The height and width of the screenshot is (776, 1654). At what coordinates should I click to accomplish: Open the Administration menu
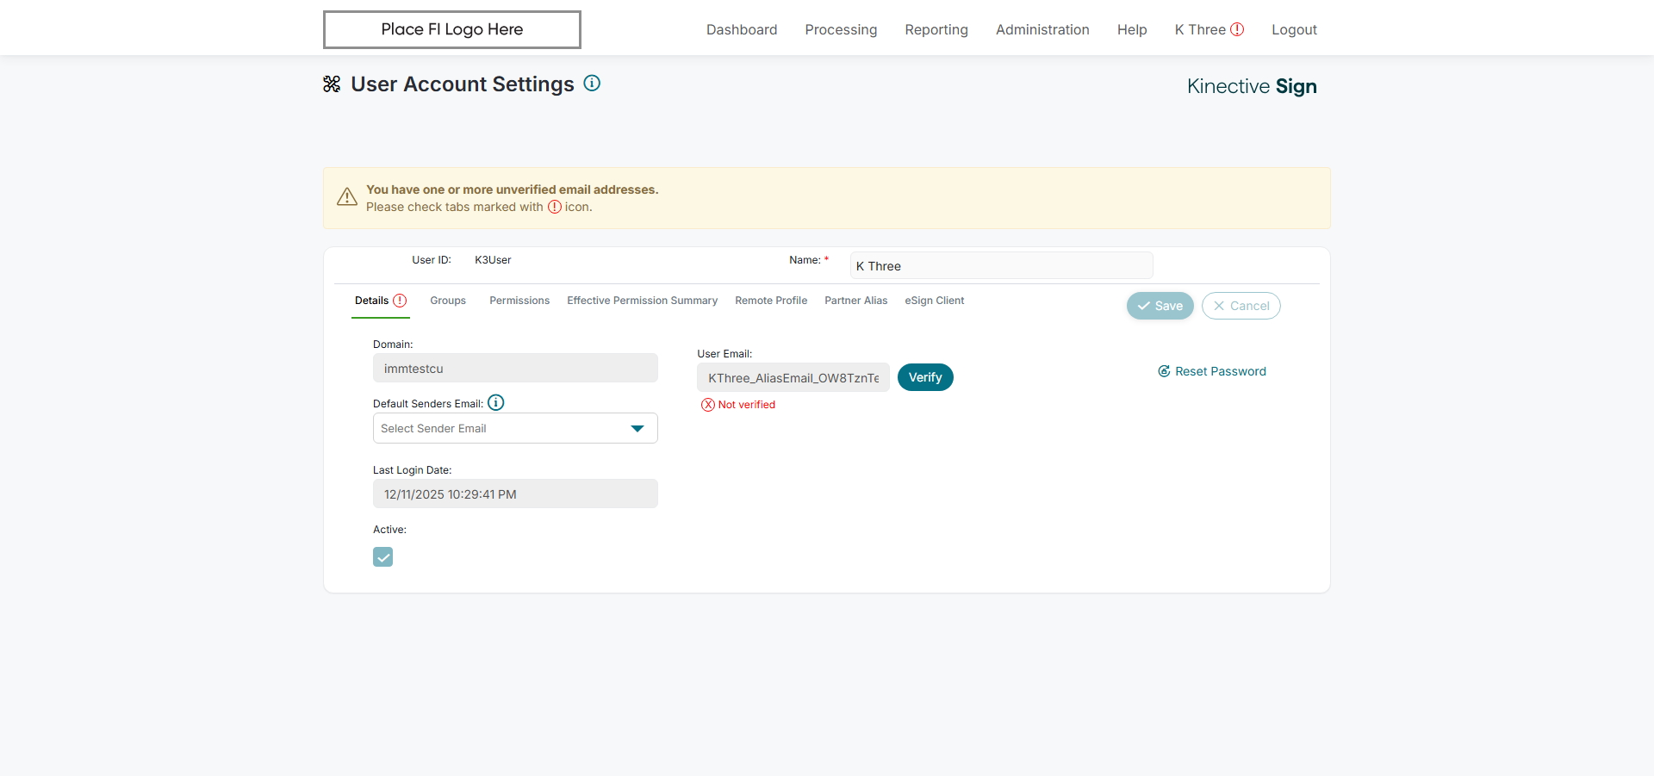[x=1042, y=29]
